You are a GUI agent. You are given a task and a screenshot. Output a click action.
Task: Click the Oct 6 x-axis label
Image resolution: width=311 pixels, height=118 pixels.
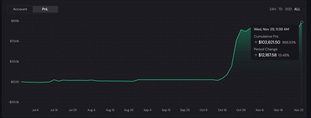(203, 110)
